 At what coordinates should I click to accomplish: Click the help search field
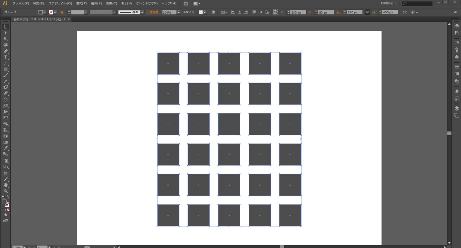[417, 4]
